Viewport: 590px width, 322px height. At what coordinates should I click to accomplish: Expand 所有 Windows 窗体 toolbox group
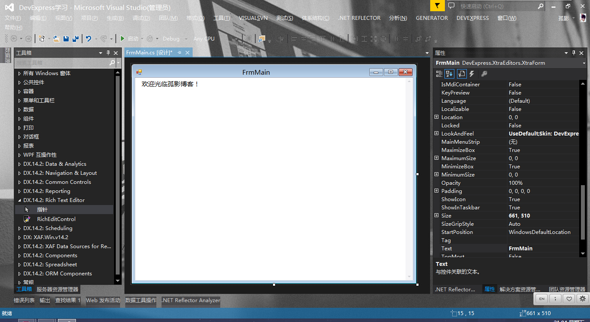click(x=19, y=73)
